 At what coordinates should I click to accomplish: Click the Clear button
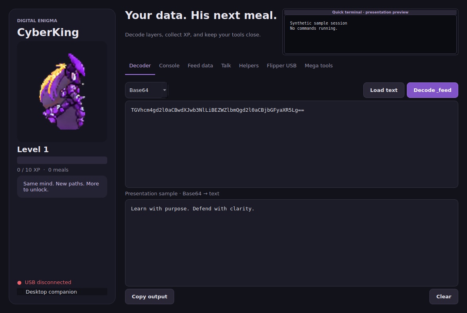[x=444, y=297]
